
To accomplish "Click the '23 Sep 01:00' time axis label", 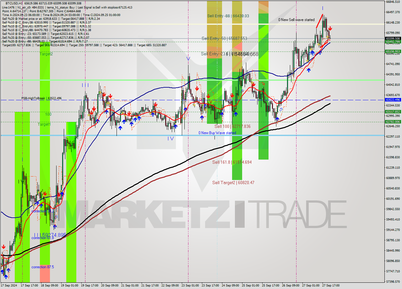I will [190, 286].
